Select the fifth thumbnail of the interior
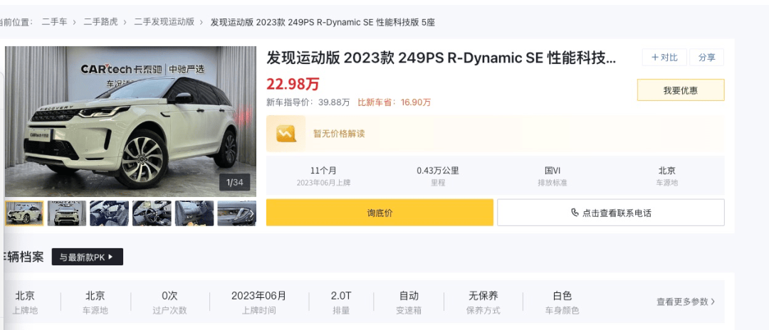 point(194,213)
